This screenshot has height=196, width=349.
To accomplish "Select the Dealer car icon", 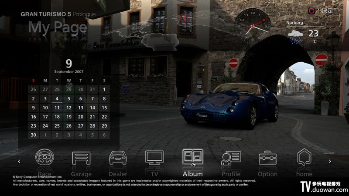I will 118,158.
